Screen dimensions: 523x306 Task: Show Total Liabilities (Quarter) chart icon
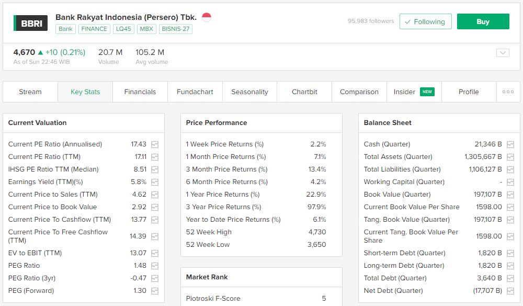[x=510, y=169]
